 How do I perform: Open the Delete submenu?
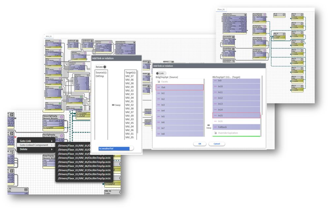(36, 149)
